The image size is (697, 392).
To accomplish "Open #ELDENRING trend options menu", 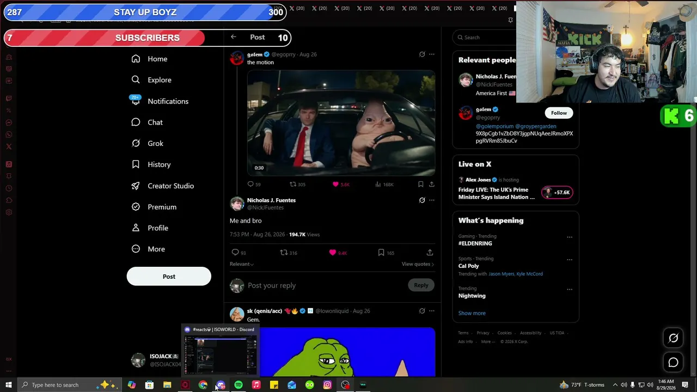I will [x=570, y=237].
